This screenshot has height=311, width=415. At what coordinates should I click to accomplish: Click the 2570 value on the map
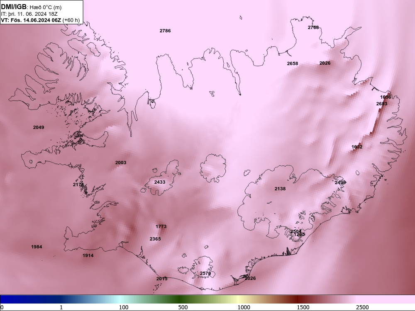(x=205, y=273)
